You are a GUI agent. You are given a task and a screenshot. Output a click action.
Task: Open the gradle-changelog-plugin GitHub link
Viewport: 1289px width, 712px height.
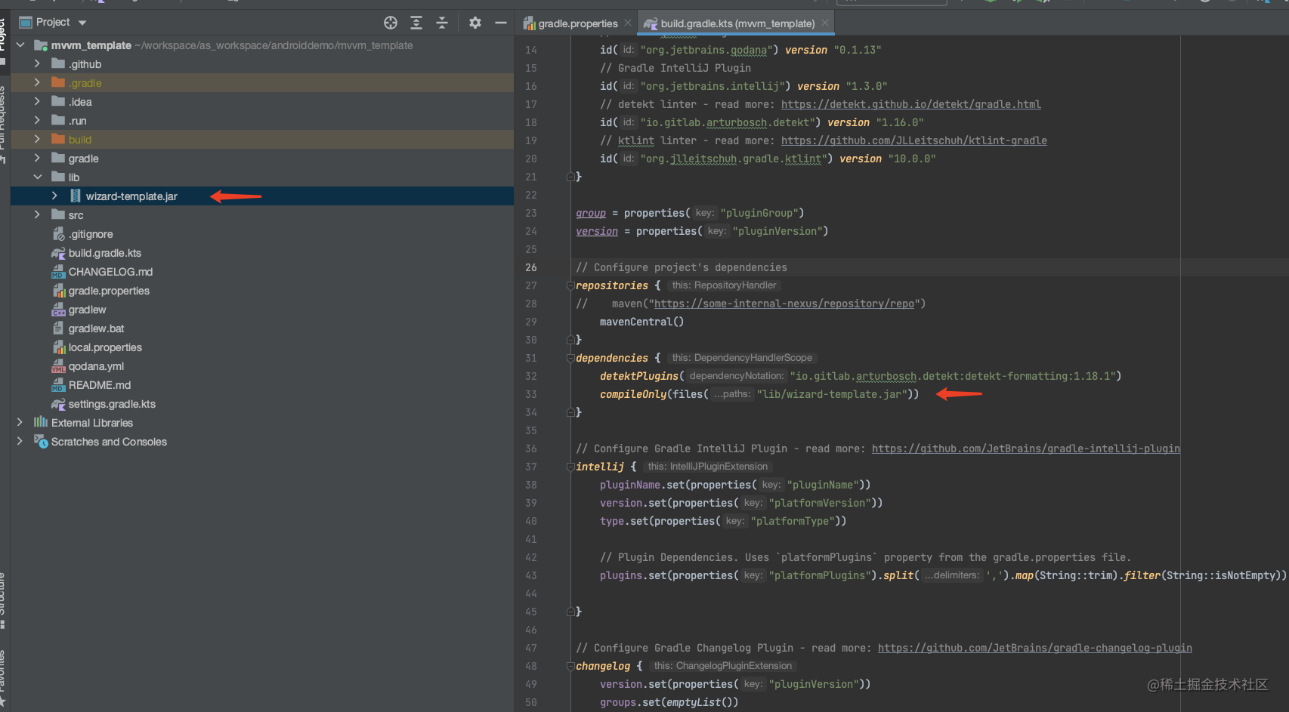click(1034, 648)
